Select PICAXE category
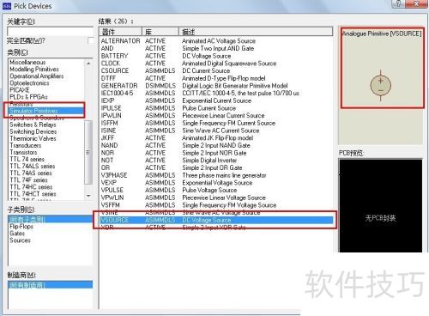Viewport: 429px width, 316px height. [20, 90]
